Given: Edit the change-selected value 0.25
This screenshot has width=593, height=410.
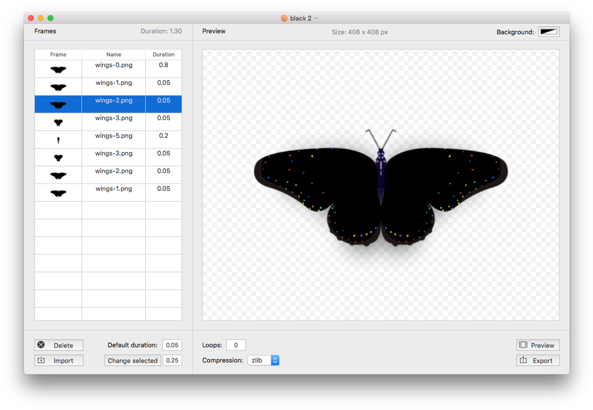Looking at the screenshot, I should pyautogui.click(x=172, y=360).
